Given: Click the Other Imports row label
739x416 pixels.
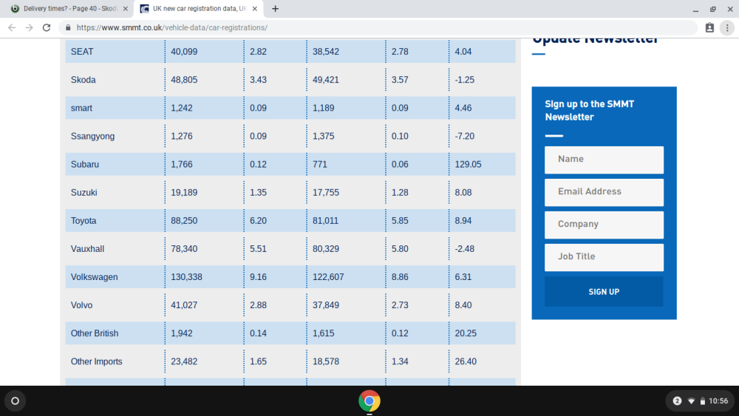Looking at the screenshot, I should tap(96, 362).
